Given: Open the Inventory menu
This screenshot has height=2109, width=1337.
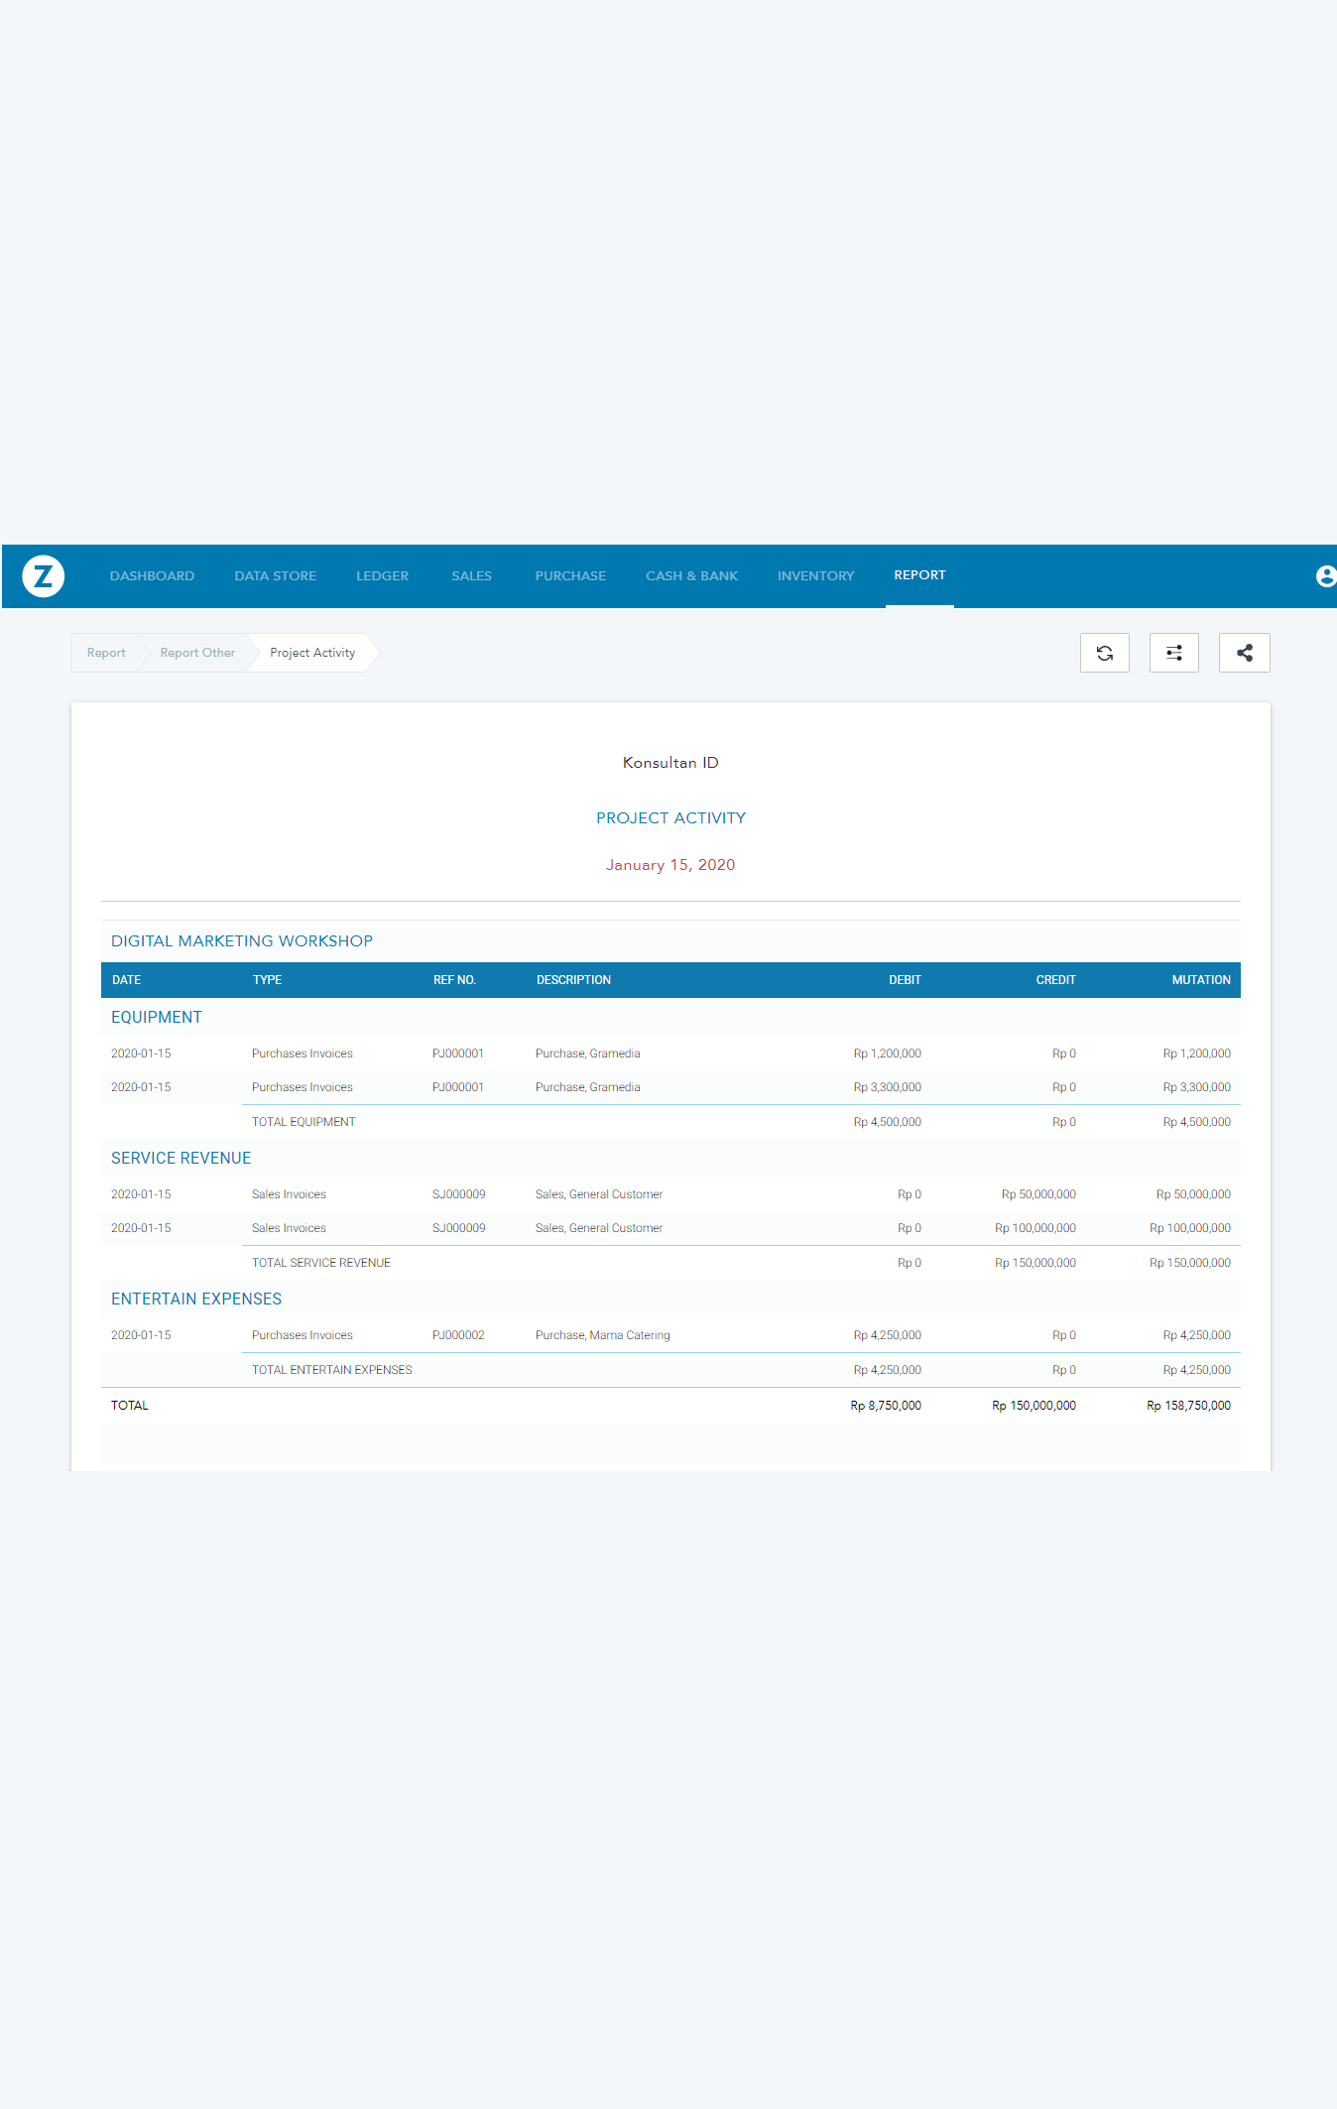Looking at the screenshot, I should (x=815, y=576).
